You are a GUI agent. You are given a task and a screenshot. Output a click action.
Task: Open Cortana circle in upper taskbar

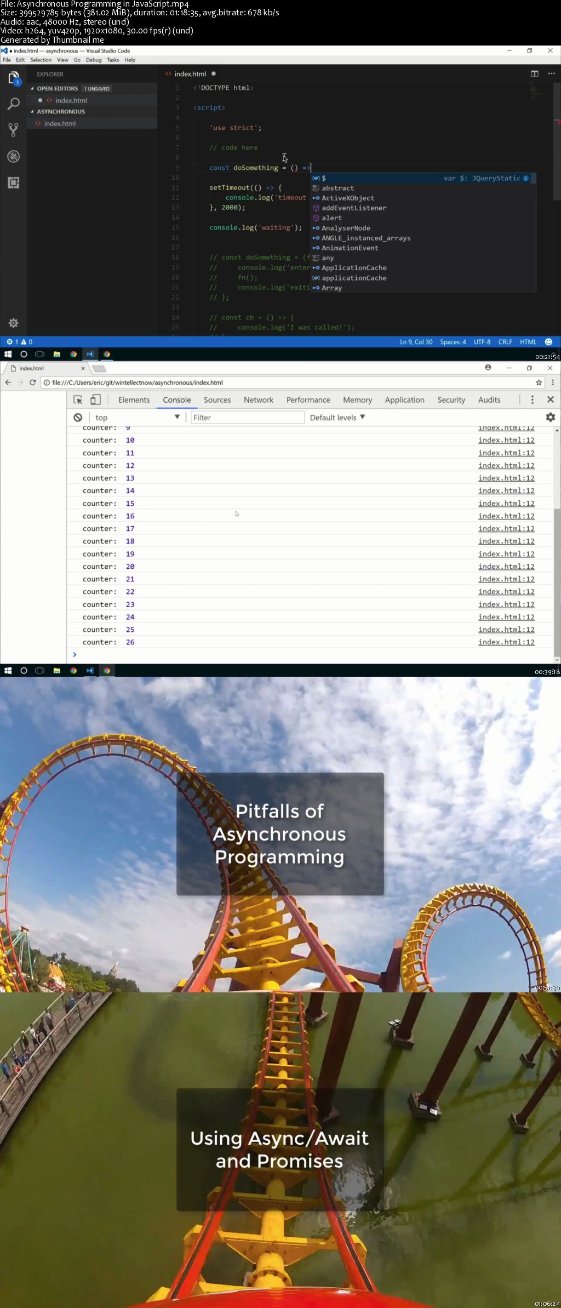(x=24, y=354)
